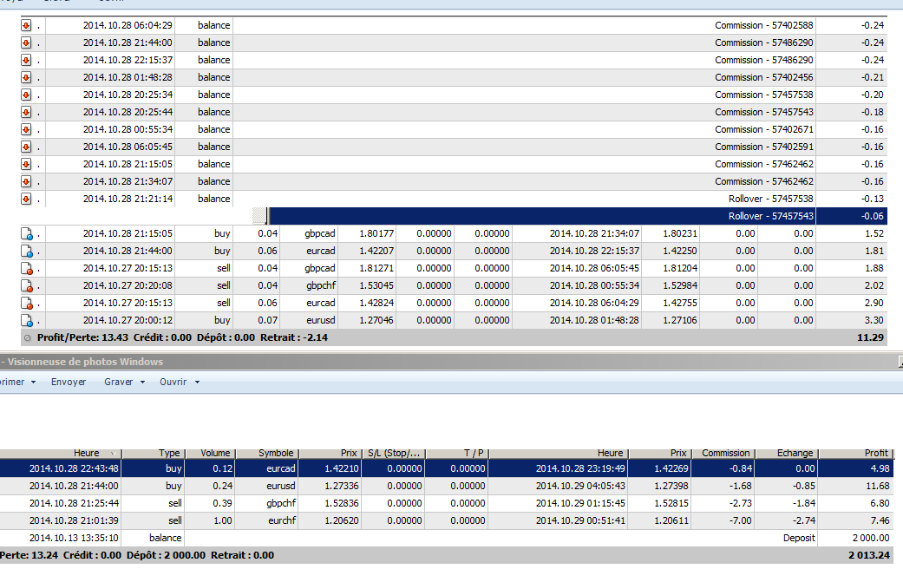Click the Envoyer menu item
Screen dimensions: 903x569
(69, 382)
